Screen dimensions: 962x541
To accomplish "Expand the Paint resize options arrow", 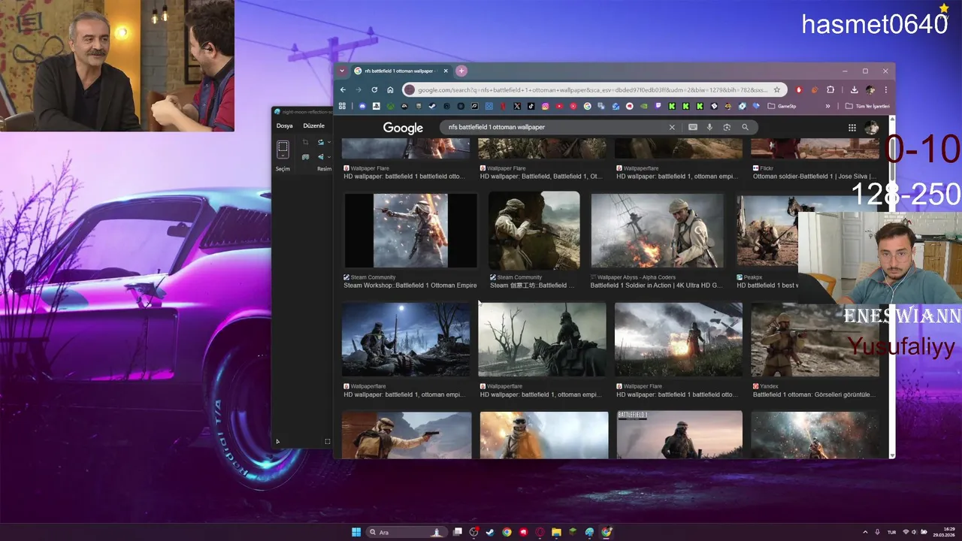I will [329, 142].
